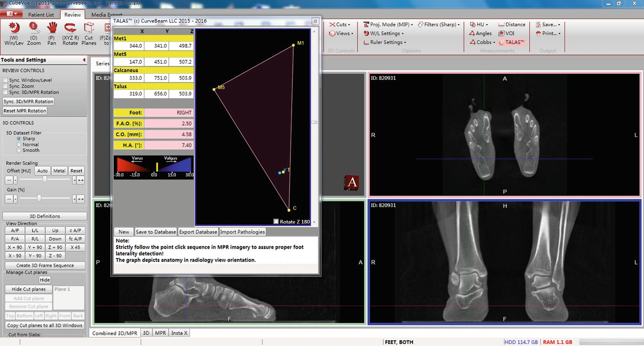This screenshot has width=644, height=346.
Task: Click the orientation cube A icon
Action: click(x=351, y=183)
